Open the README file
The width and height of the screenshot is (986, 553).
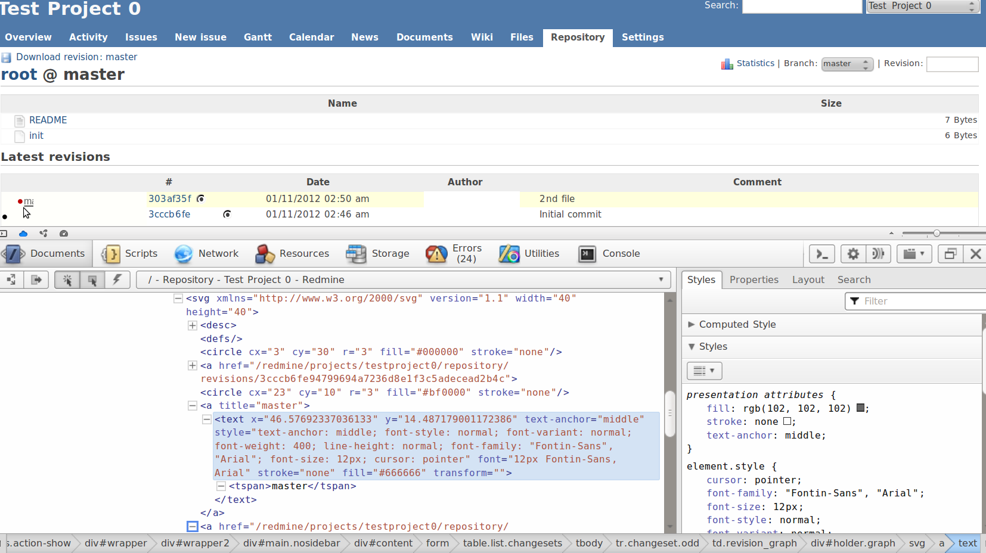tap(48, 120)
